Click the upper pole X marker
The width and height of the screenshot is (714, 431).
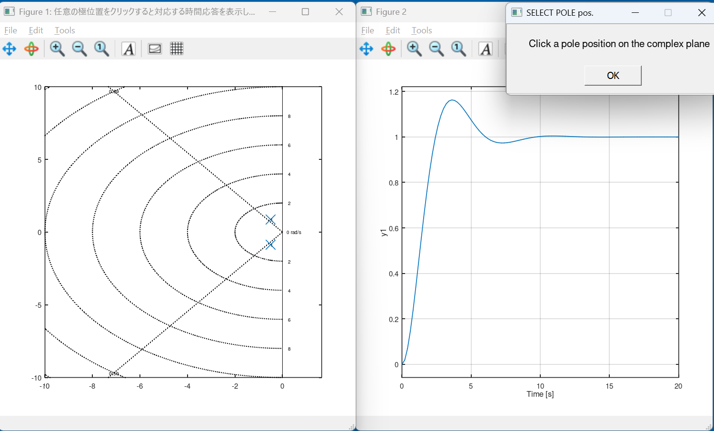270,219
